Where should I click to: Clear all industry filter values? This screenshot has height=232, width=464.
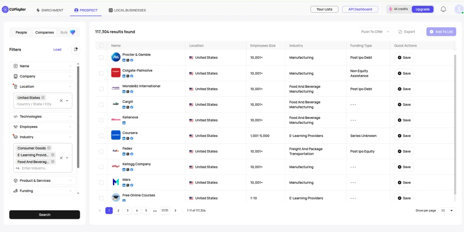(61, 158)
